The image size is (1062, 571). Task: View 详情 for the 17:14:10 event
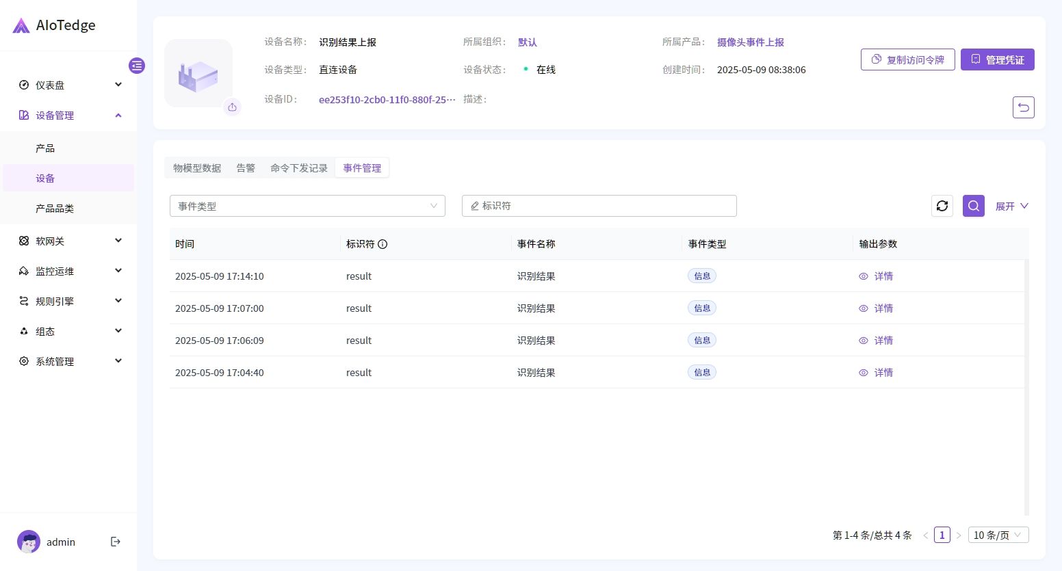coord(876,276)
